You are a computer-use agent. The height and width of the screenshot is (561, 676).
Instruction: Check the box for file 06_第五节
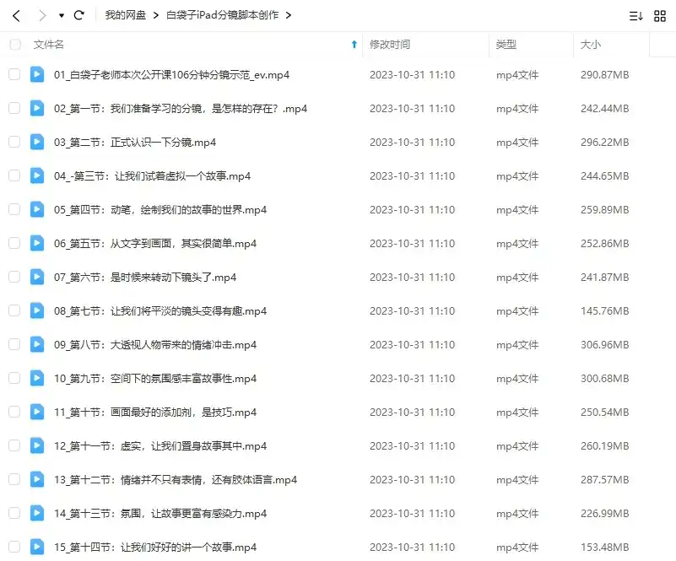point(14,243)
